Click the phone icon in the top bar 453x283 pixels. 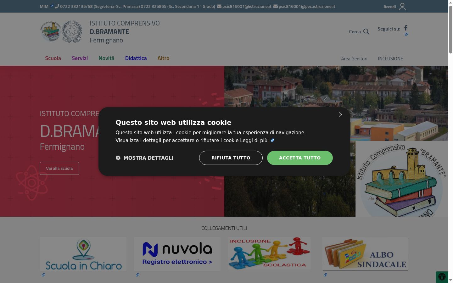click(x=57, y=6)
